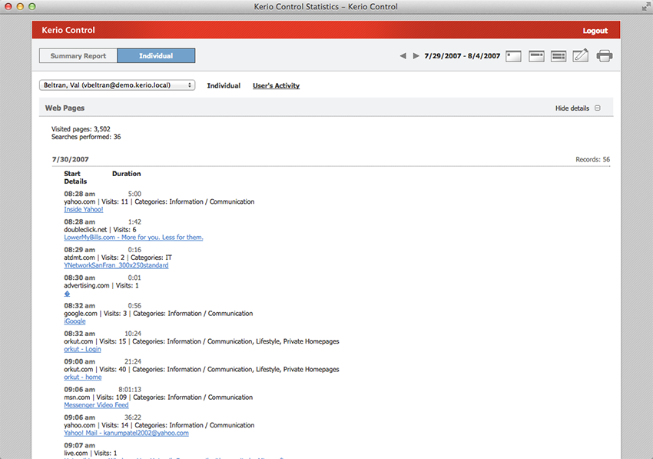This screenshot has width=653, height=459.
Task: Click the Duration column header
Action: pos(127,174)
